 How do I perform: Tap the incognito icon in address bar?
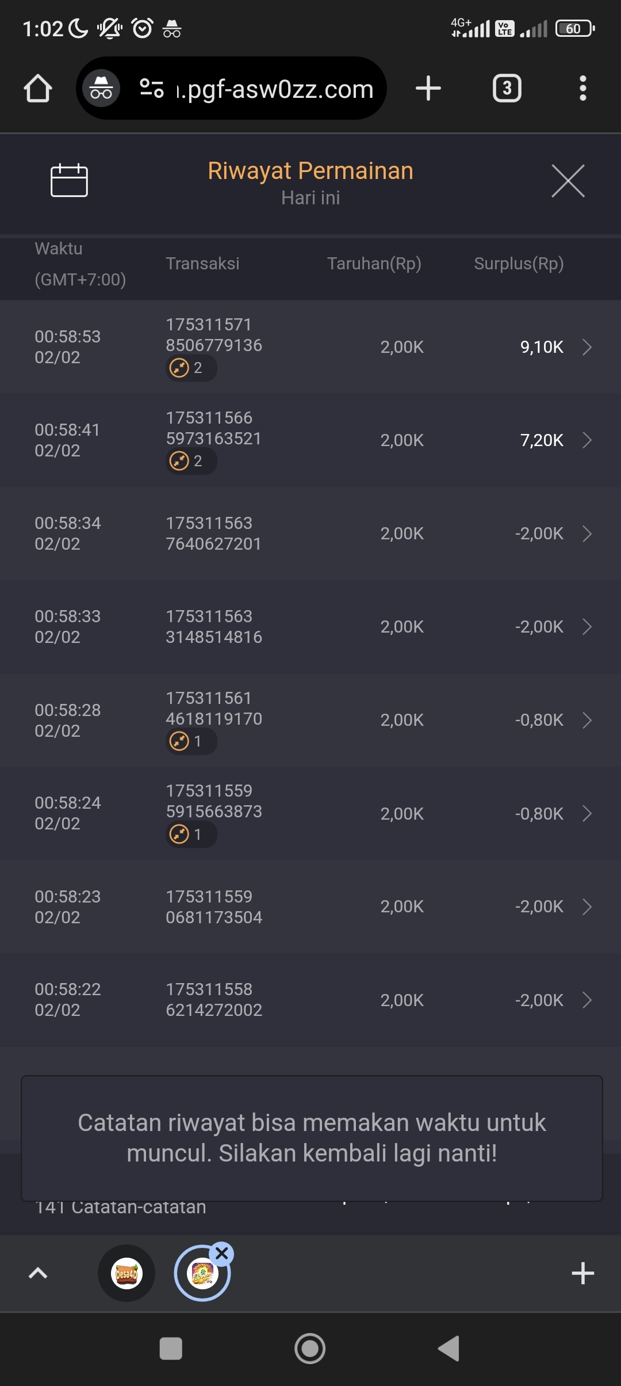click(x=101, y=89)
